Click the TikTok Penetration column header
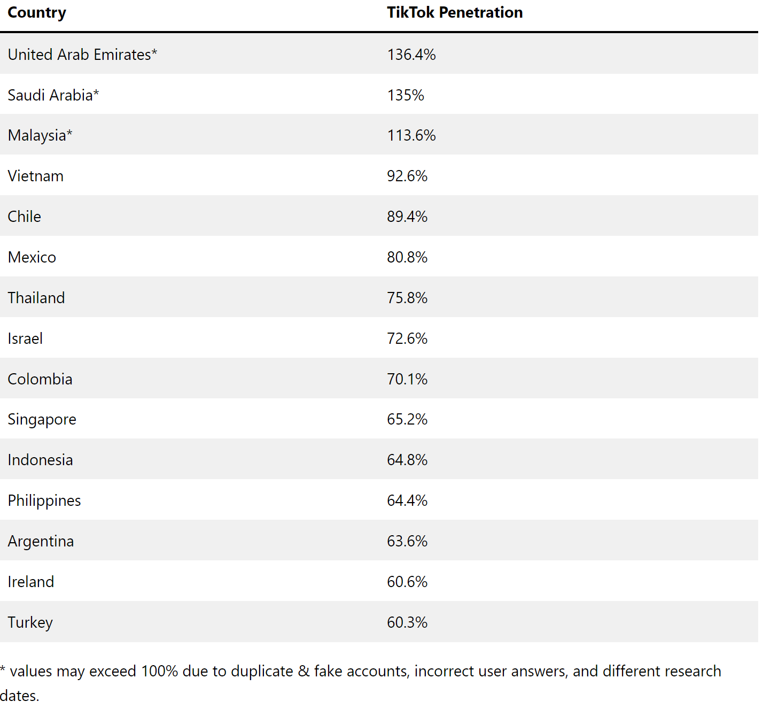 click(455, 13)
